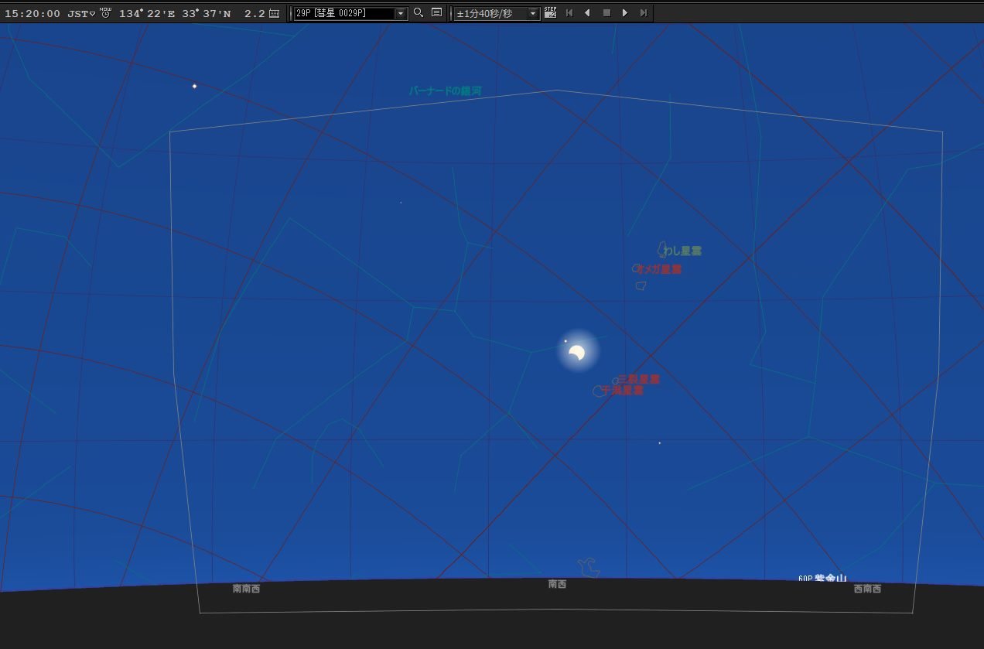The height and width of the screenshot is (649, 984).
Task: Select the crescent Moon in the sky
Action: coord(577,353)
